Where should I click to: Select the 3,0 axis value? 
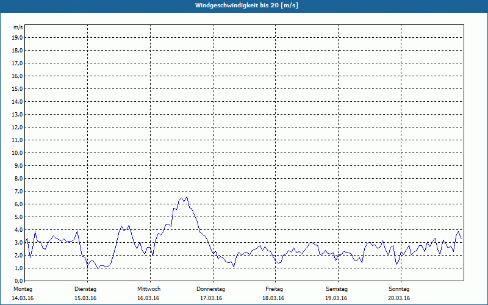pos(18,242)
